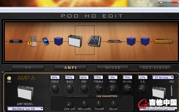Close the amp panel with the X button
179x112 pixels.
point(176,76)
